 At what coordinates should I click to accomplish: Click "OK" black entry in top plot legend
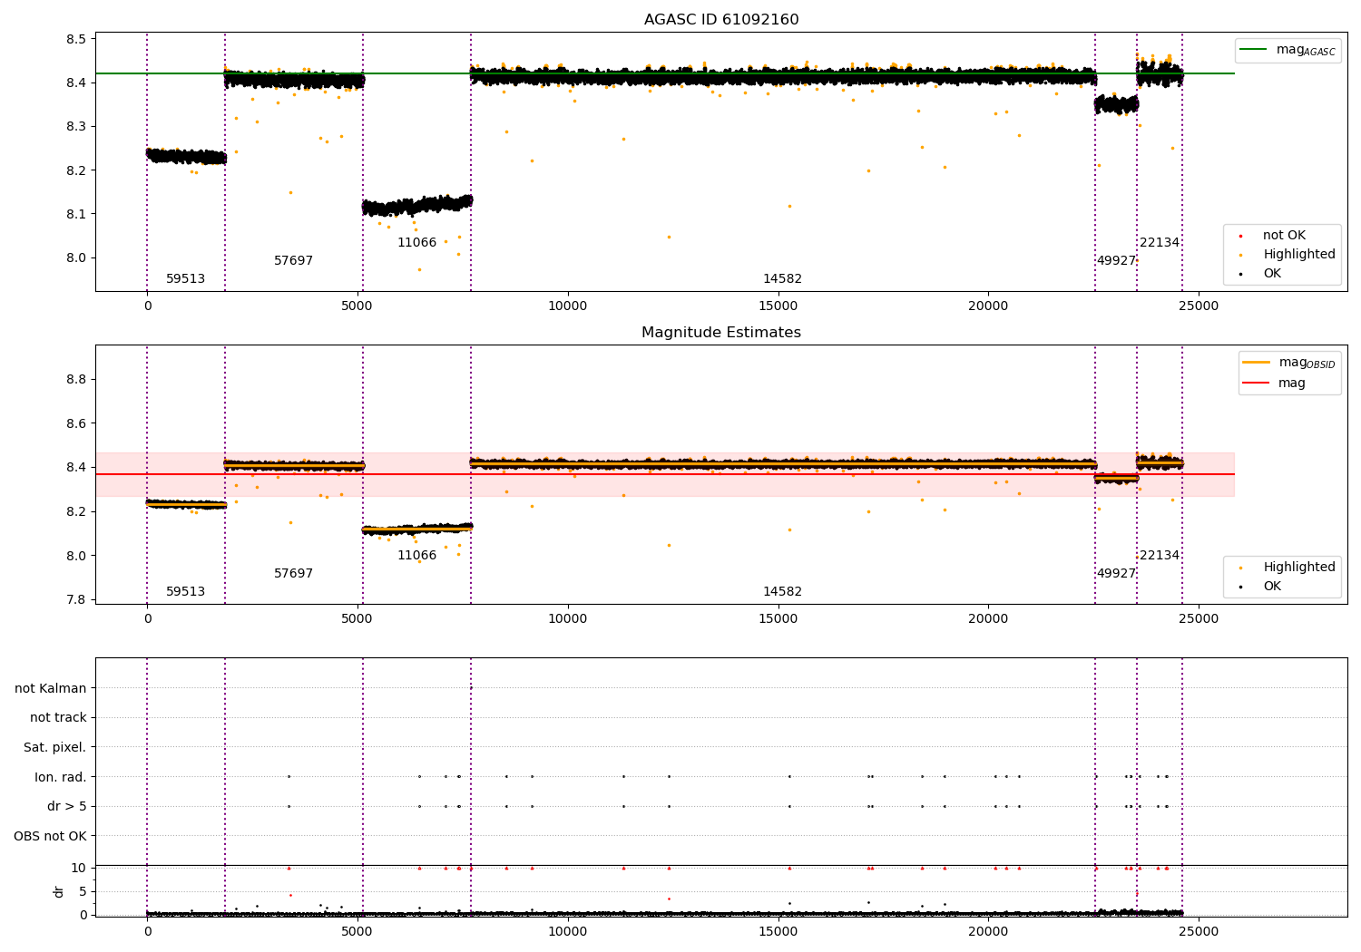1272,274
